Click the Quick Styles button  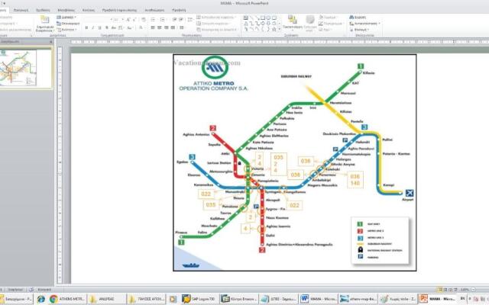point(309,24)
